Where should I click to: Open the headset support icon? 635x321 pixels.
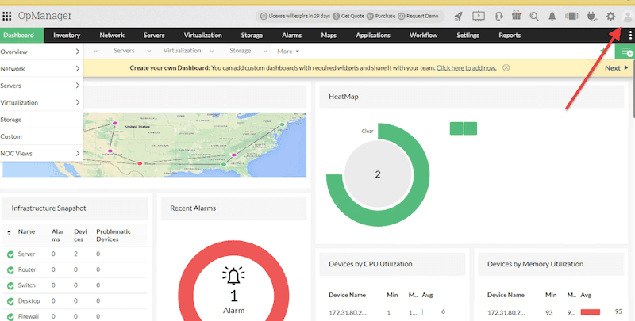[x=498, y=16]
